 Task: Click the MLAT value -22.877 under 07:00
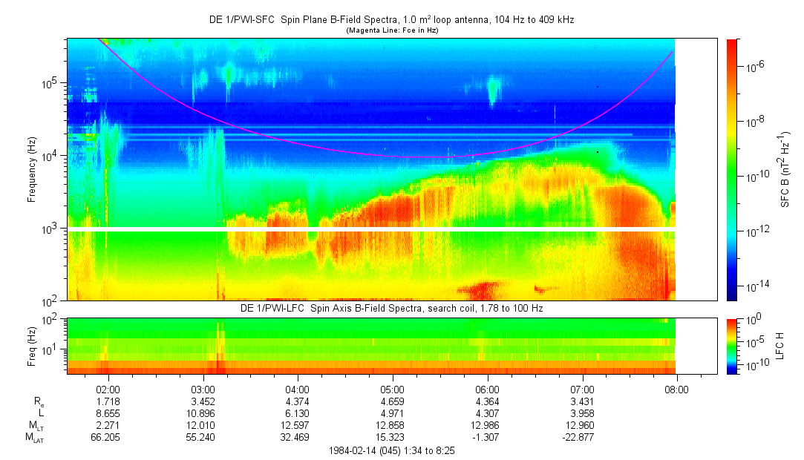(x=581, y=438)
